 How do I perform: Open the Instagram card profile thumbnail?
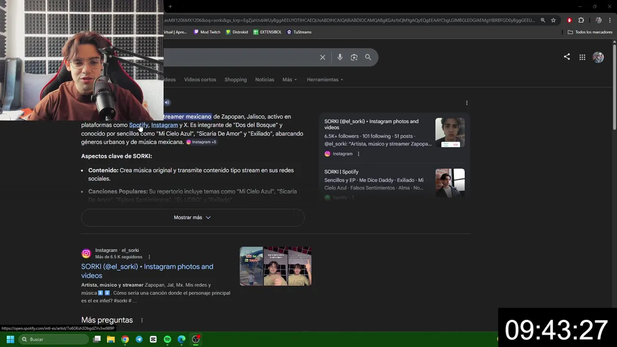point(450,133)
